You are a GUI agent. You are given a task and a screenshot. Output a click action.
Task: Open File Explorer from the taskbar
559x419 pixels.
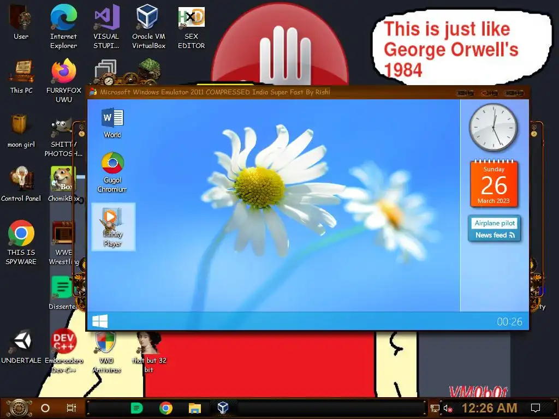[x=195, y=408]
